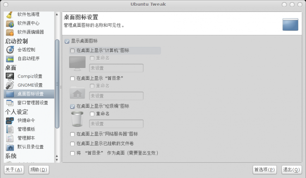The height and width of the screenshot is (178, 306).
Task: Click 退出(Q) to quit
Action: click(x=292, y=169)
